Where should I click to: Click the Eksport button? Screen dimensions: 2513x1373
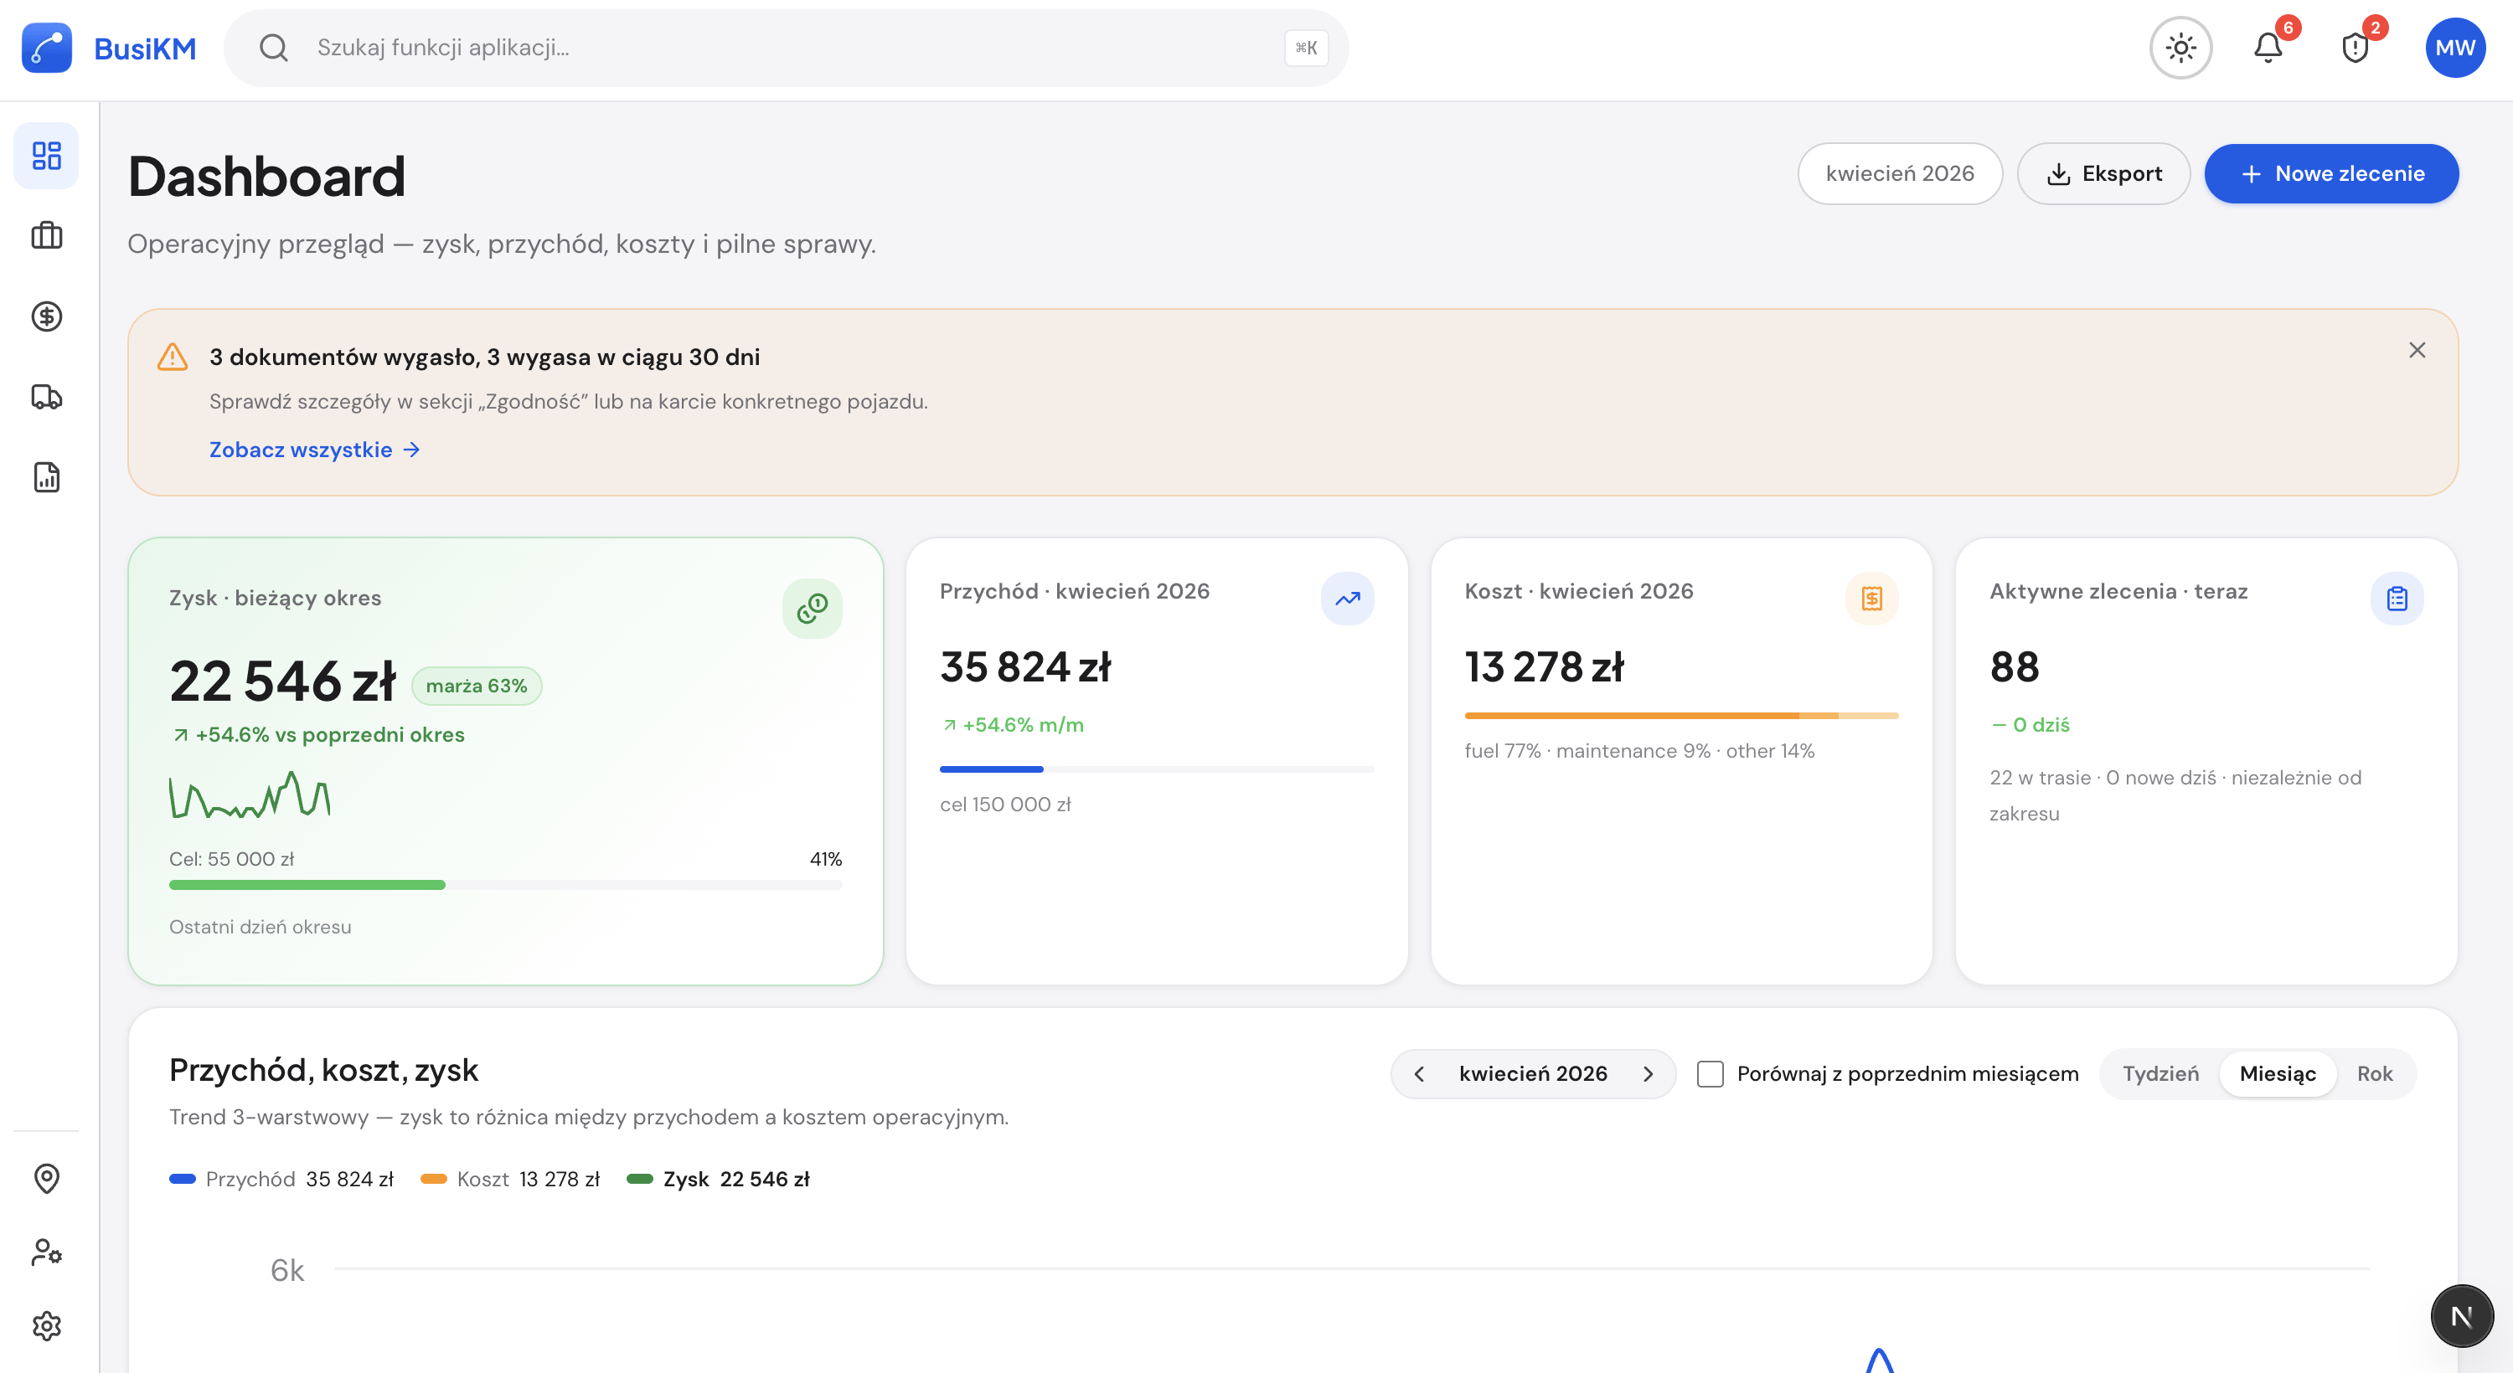[2103, 173]
